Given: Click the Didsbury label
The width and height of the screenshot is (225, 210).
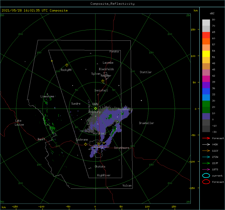Looking at the screenshot, I should tap(94, 112).
